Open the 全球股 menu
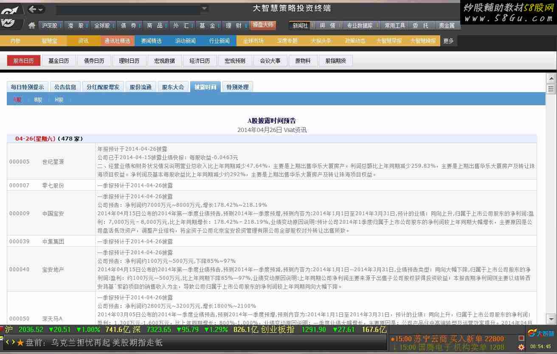Viewport: 557px width, 354px height. tap(103, 25)
